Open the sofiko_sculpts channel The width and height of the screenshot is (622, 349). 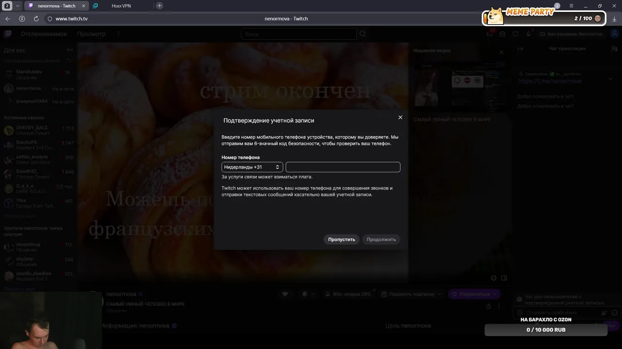39,159
